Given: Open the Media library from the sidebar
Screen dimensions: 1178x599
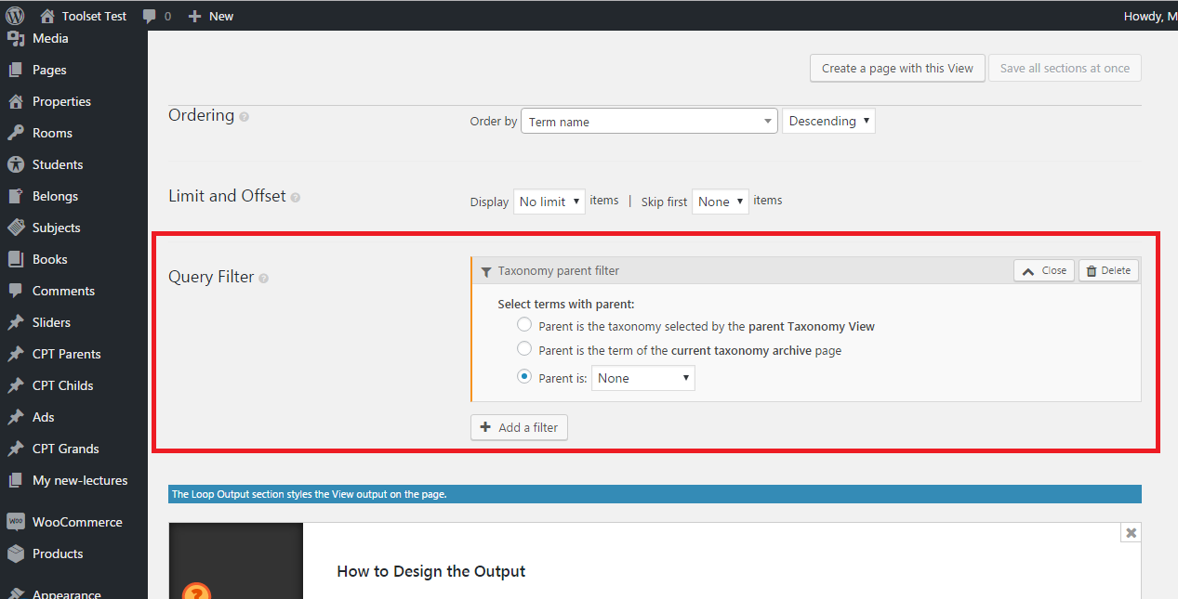Looking at the screenshot, I should coord(49,38).
